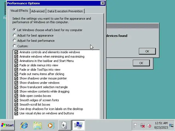Click the "devices found" message text
The height and width of the screenshot is (131, 175).
pyautogui.click(x=117, y=36)
